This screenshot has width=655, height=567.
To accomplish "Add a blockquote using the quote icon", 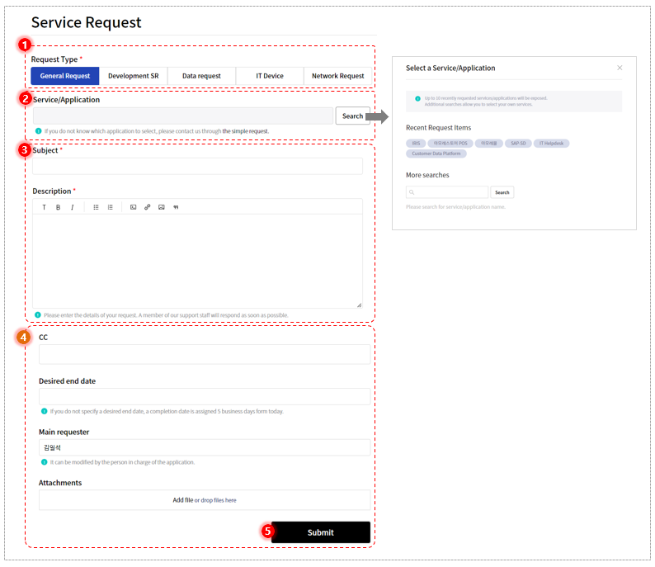I will tap(176, 207).
